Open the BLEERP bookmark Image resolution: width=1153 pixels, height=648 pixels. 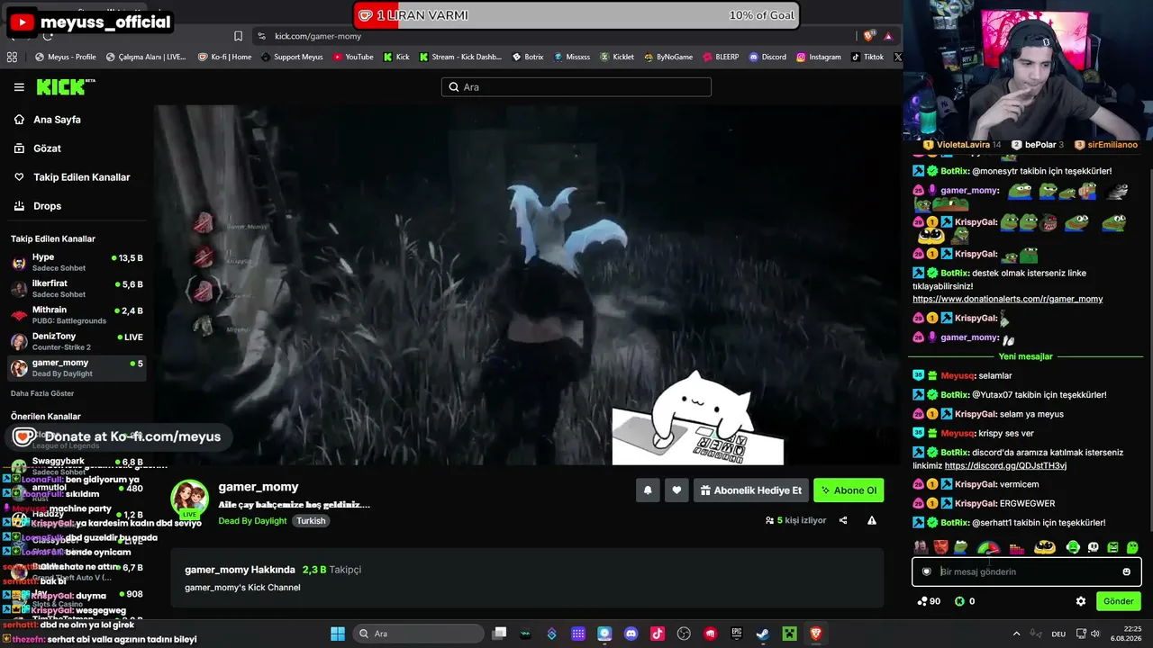(x=721, y=57)
